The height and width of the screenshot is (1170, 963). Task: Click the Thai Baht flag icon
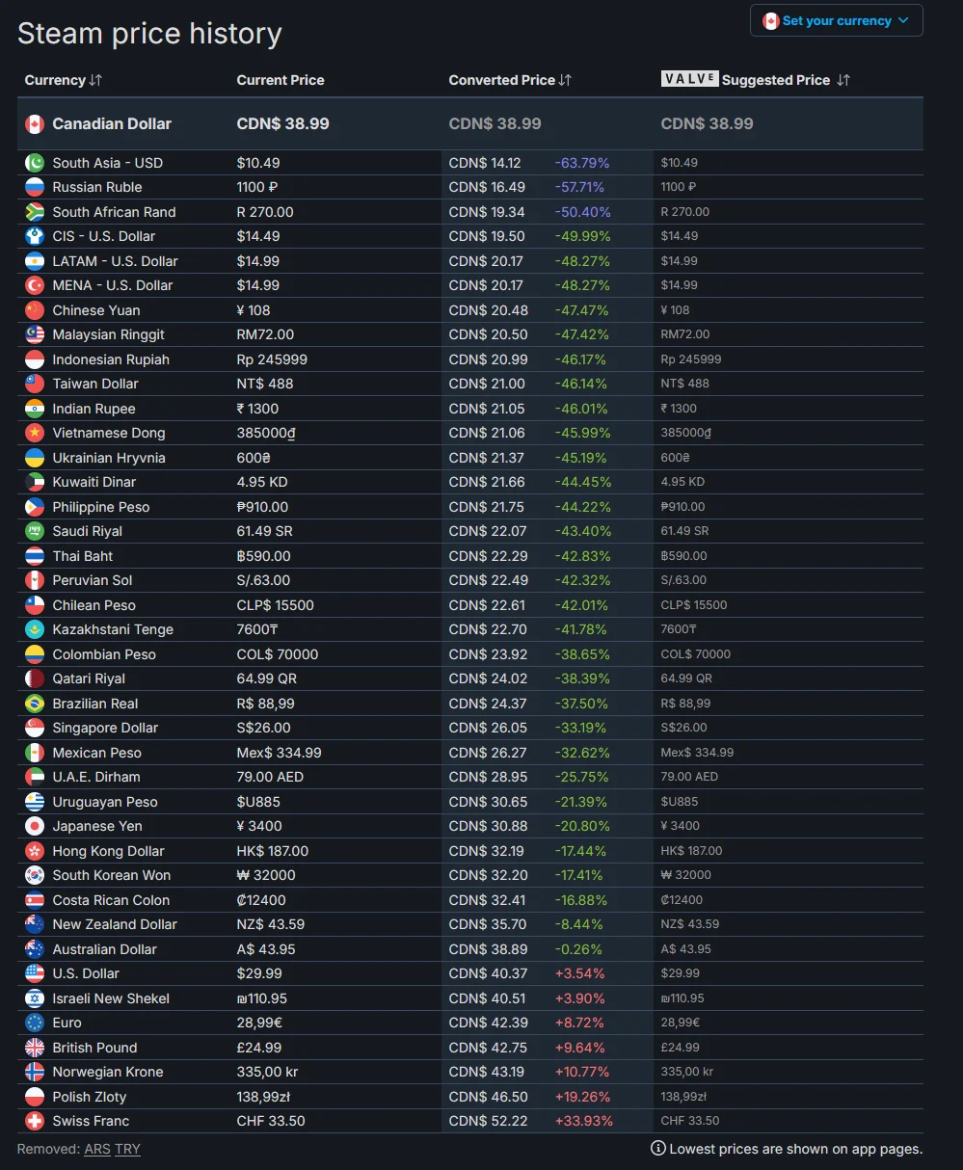pyautogui.click(x=35, y=556)
